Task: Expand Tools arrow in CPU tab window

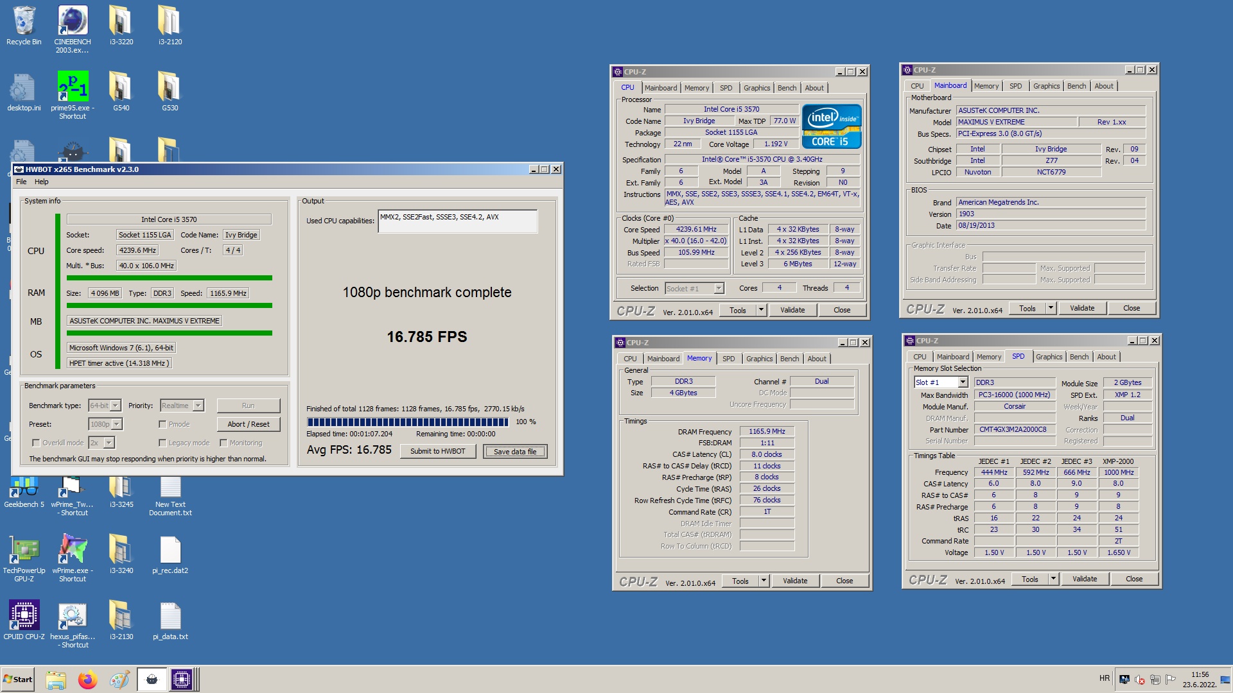Action: [761, 310]
